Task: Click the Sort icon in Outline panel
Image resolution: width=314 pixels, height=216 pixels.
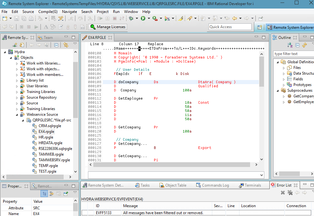Action: coord(291,45)
